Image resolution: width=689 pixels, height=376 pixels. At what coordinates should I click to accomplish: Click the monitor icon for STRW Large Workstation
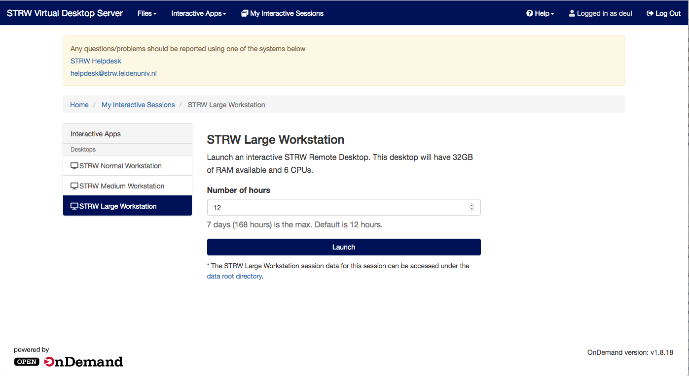tap(74, 206)
